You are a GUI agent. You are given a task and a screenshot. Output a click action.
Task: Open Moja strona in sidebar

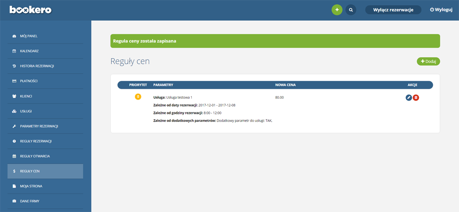[45, 186]
